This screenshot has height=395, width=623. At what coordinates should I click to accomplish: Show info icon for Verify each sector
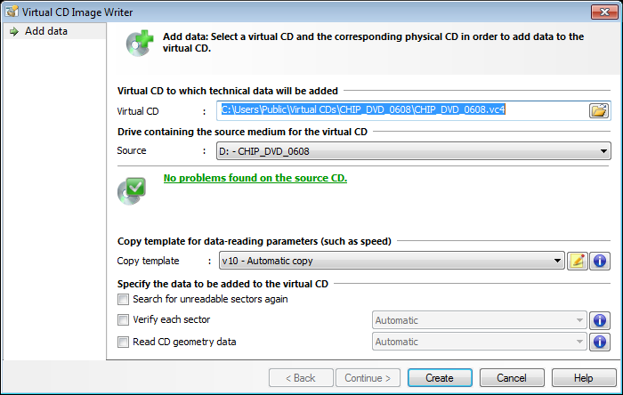point(601,320)
